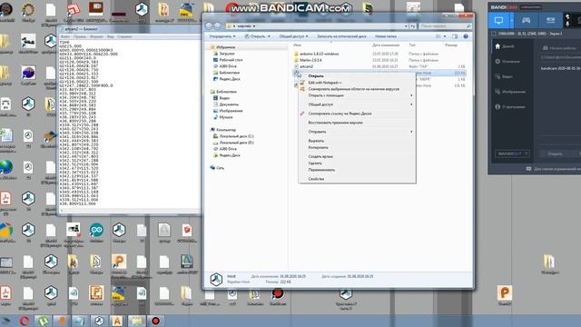581x327 pixels.
Task: Open the "Музыка" library
Action: coord(226,117)
